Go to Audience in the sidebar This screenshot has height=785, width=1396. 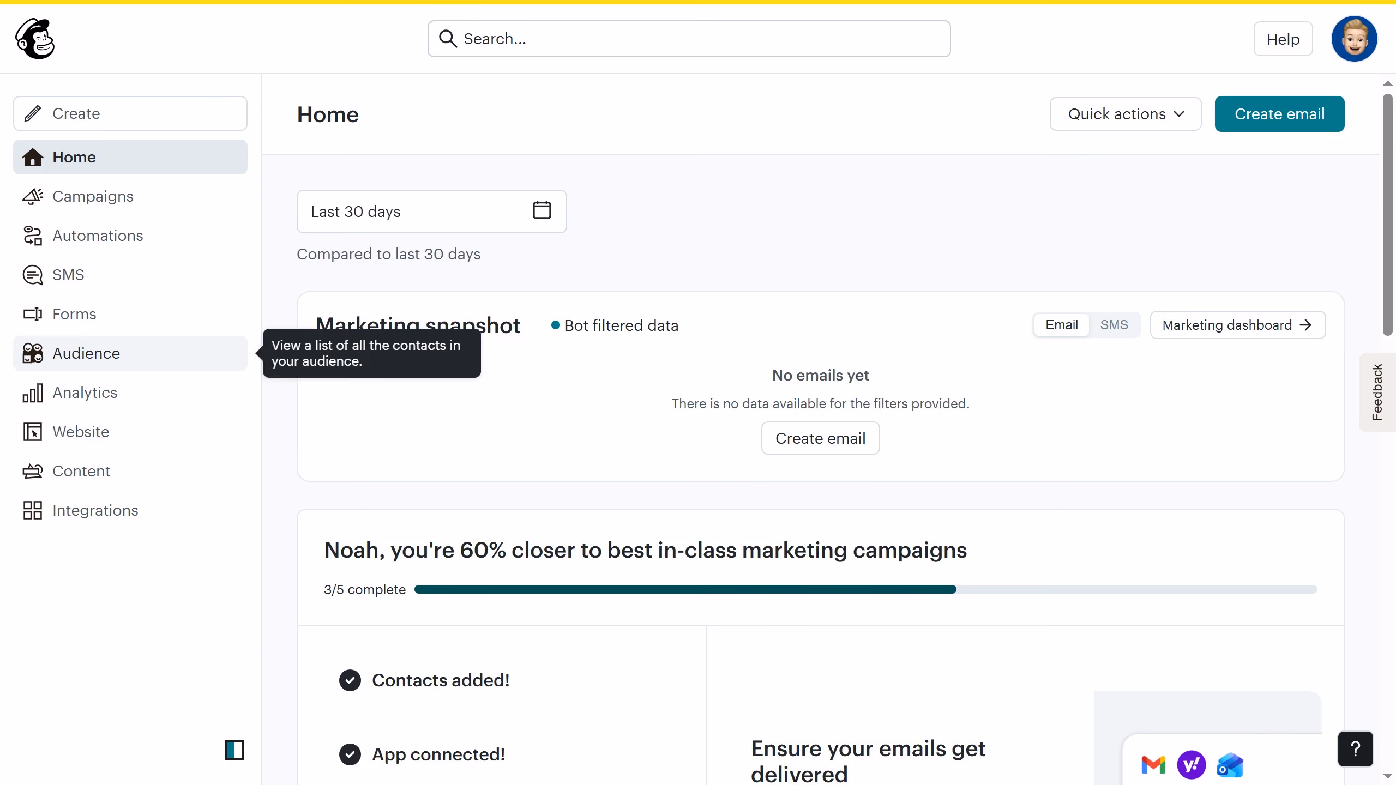coord(130,353)
